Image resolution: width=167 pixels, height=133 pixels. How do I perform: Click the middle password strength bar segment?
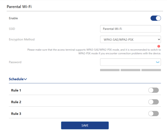click(x=131, y=70)
